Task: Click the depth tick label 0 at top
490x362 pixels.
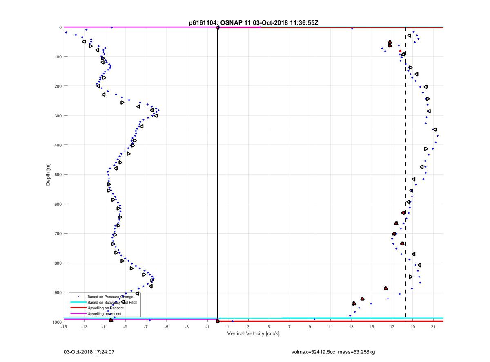Action: pos(60,27)
